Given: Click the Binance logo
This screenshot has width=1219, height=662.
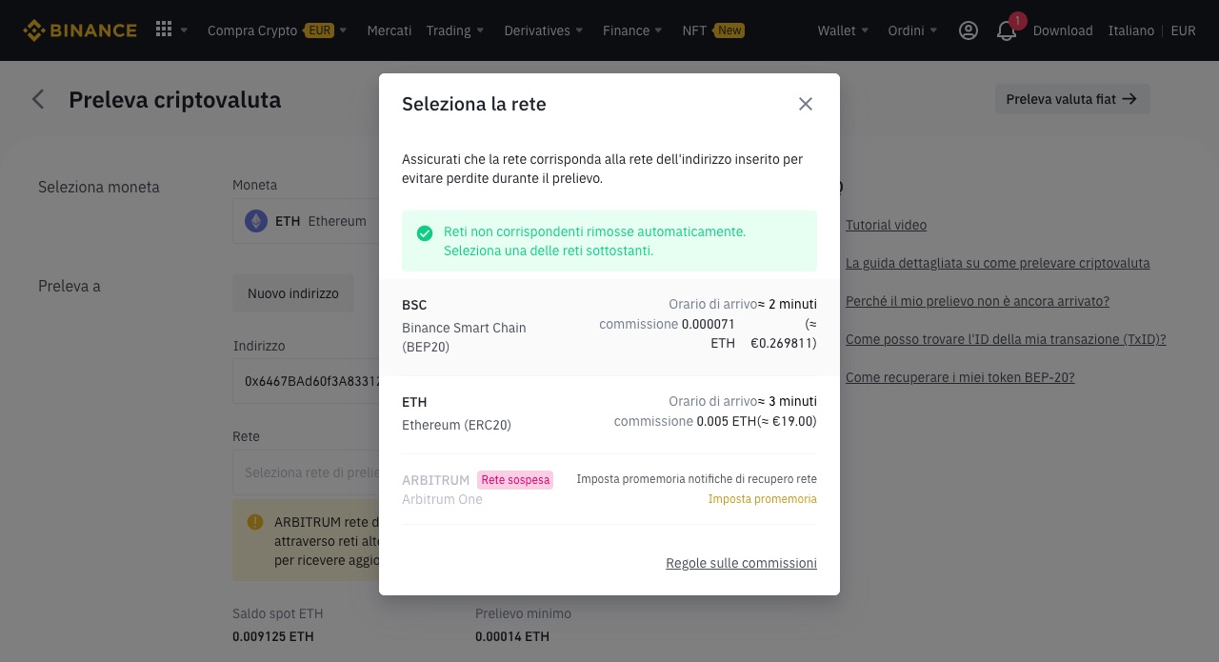Looking at the screenshot, I should click(x=80, y=30).
